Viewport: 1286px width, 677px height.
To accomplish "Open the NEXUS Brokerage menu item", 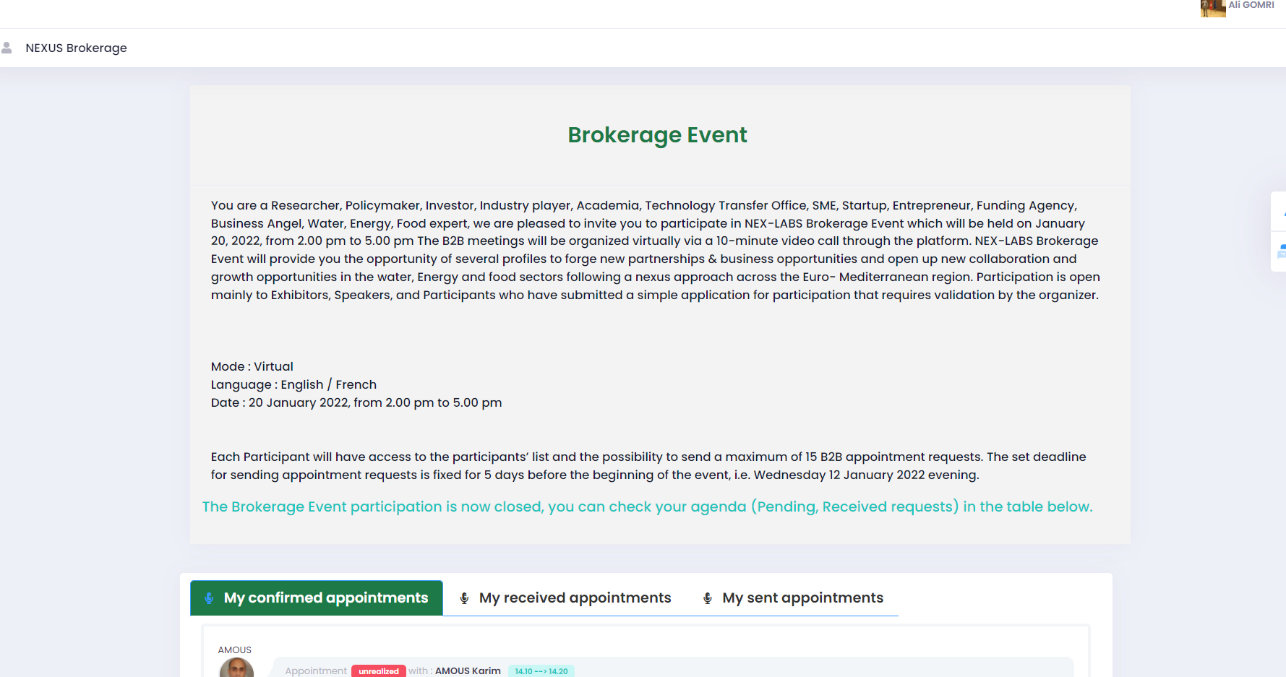I will (x=76, y=48).
